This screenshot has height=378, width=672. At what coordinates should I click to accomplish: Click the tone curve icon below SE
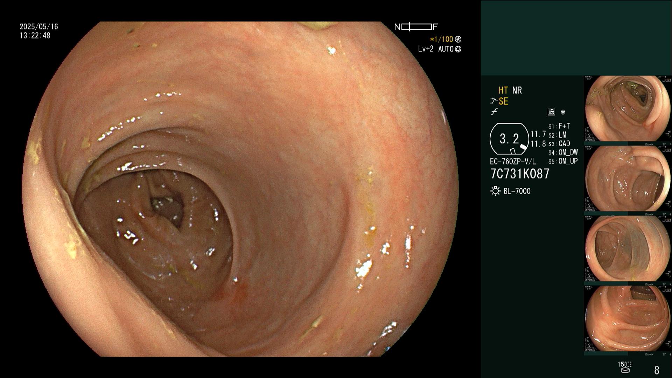tap(494, 112)
